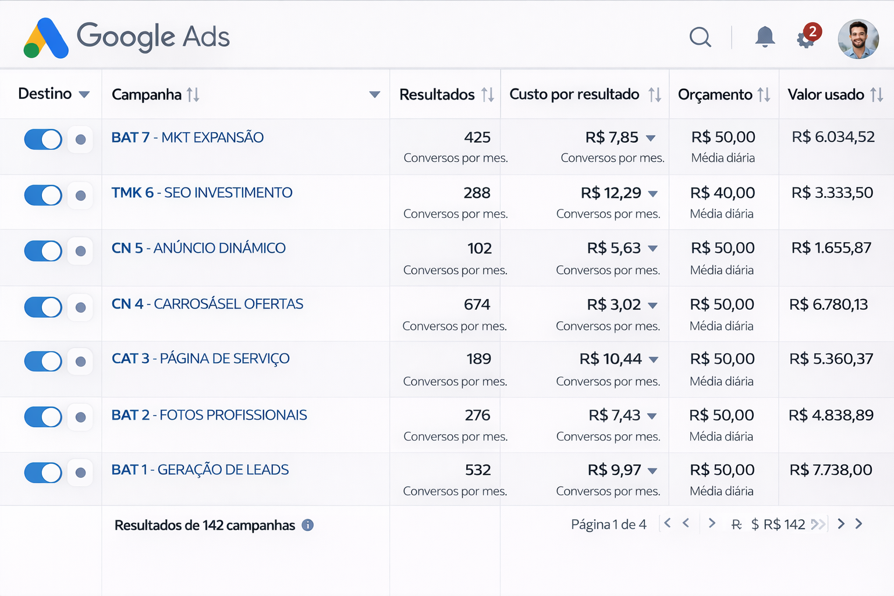Sort table by Resultados column arrows
894x596 pixels.
pos(488,94)
